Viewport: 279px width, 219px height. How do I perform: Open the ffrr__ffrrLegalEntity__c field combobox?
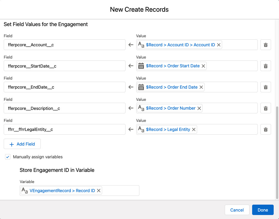click(x=64, y=129)
